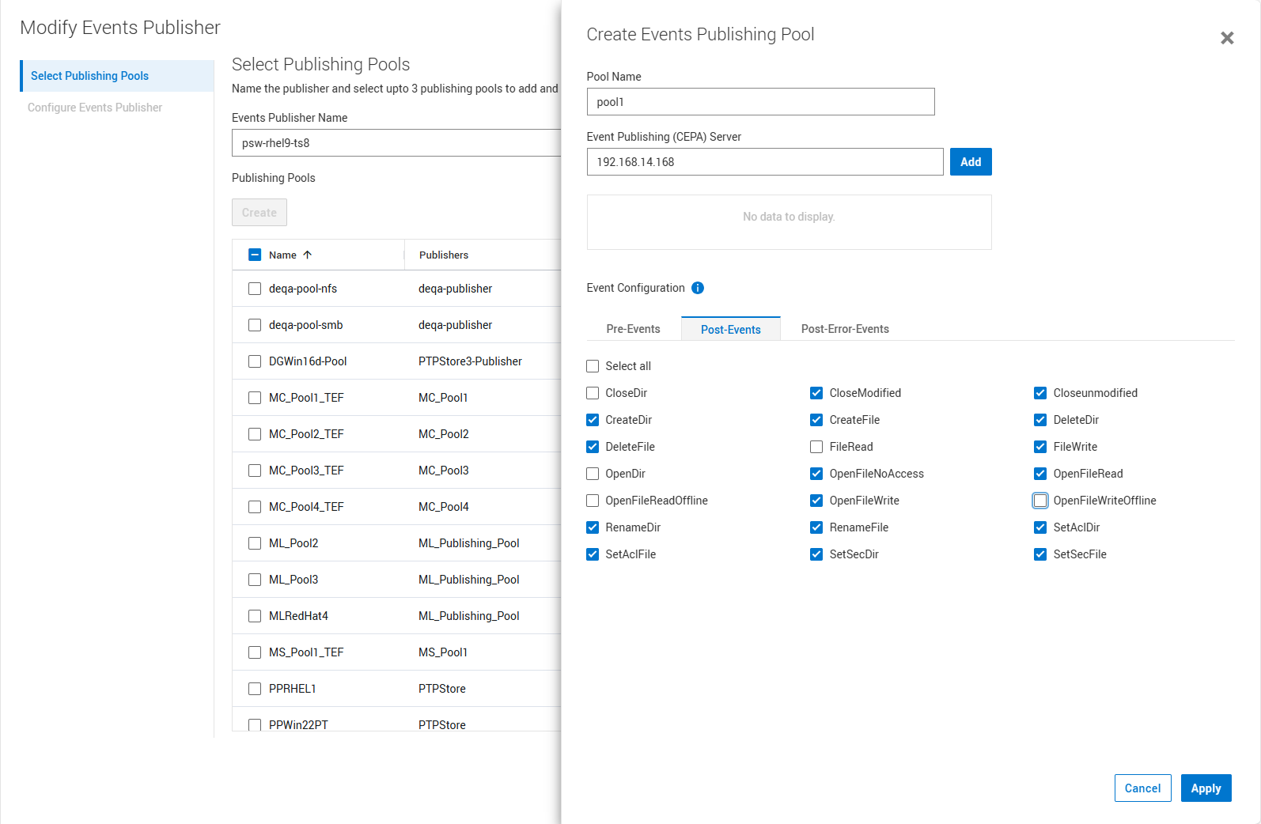Check the Select all events checkbox
The image size is (1261, 824).
coord(593,366)
